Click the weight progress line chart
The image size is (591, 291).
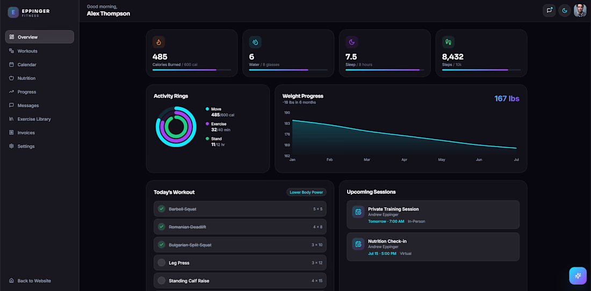405,135
